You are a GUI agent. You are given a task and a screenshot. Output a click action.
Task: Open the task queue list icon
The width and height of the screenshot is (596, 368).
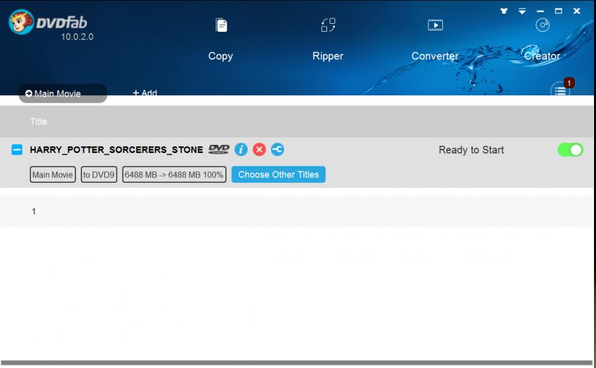[x=560, y=91]
